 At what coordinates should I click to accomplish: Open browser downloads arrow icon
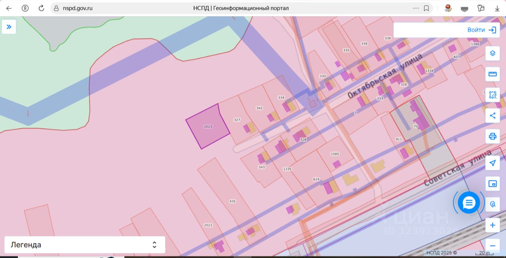(497, 8)
